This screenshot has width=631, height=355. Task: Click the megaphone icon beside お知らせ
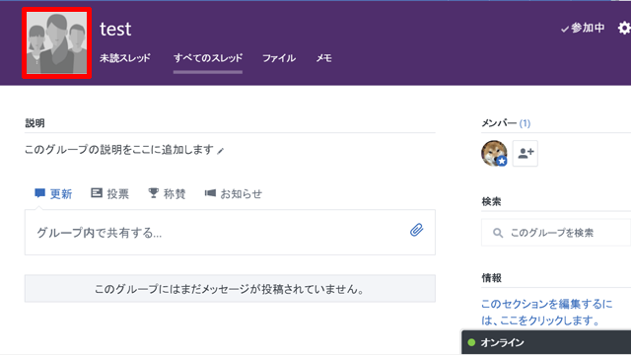(210, 193)
